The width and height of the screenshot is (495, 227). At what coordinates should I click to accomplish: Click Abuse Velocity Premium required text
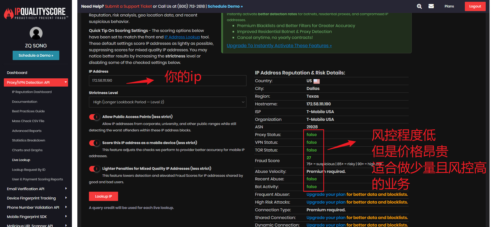tap(326, 172)
